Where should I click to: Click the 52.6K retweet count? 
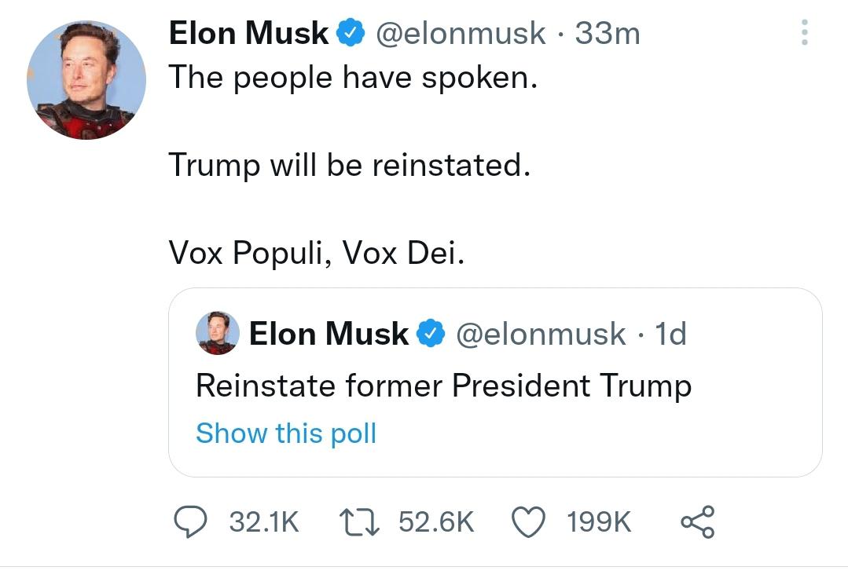pyautogui.click(x=436, y=522)
